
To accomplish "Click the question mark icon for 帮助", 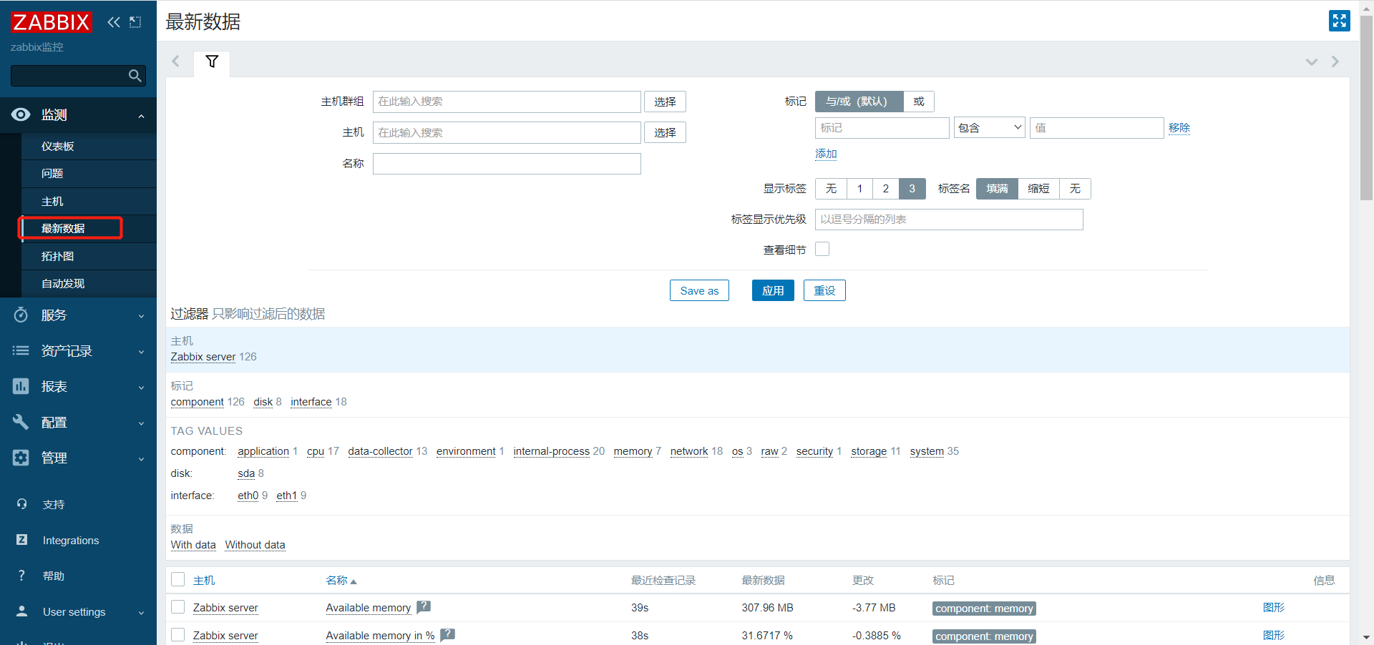I will pyautogui.click(x=22, y=576).
